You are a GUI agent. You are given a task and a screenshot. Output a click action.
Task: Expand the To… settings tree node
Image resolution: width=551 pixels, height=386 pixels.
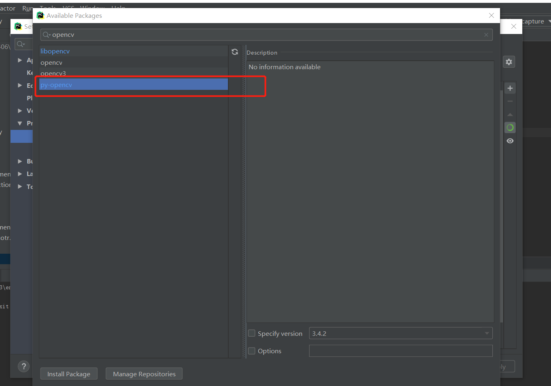click(x=20, y=187)
